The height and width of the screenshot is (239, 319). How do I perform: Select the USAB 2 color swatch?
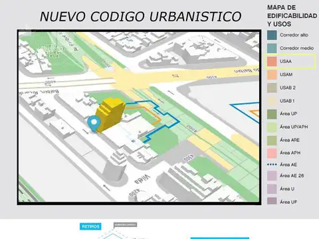pos(272,88)
